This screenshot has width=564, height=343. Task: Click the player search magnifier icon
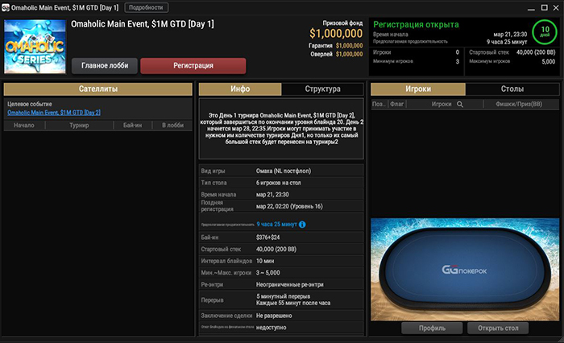[460, 104]
